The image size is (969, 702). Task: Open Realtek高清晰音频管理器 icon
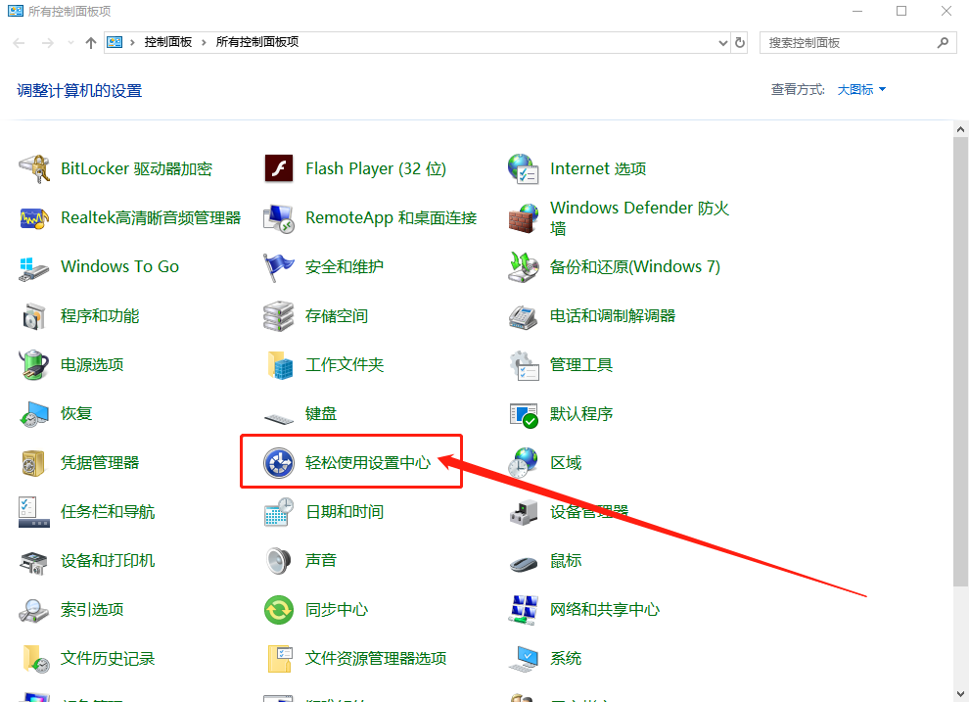34,217
